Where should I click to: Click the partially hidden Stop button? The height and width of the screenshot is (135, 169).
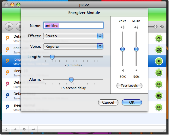tap(18, 26)
